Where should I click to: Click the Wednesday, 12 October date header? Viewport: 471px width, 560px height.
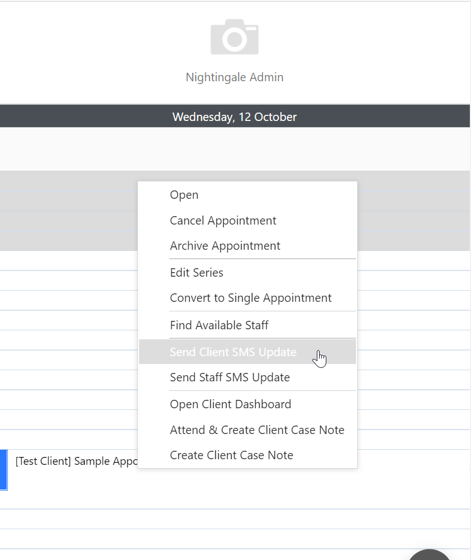(234, 117)
